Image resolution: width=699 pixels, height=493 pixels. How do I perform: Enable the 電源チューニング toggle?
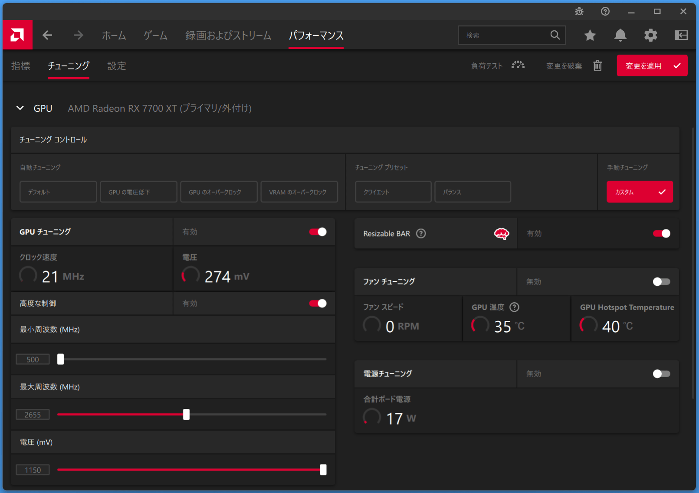tap(661, 374)
